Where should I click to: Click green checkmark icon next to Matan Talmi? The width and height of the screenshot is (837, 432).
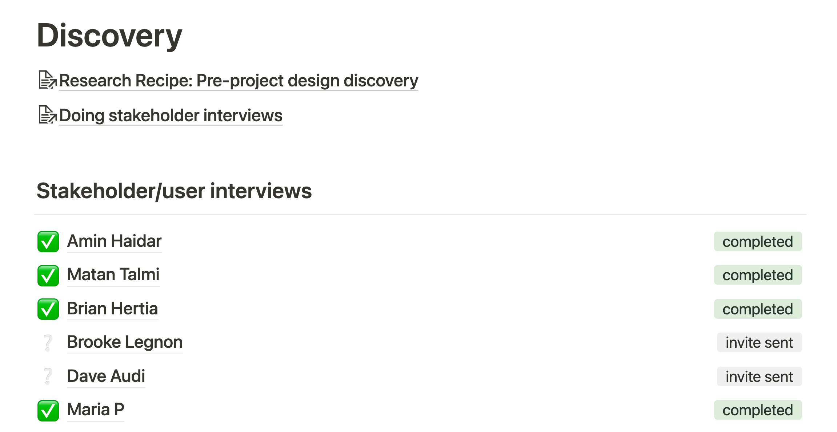48,275
